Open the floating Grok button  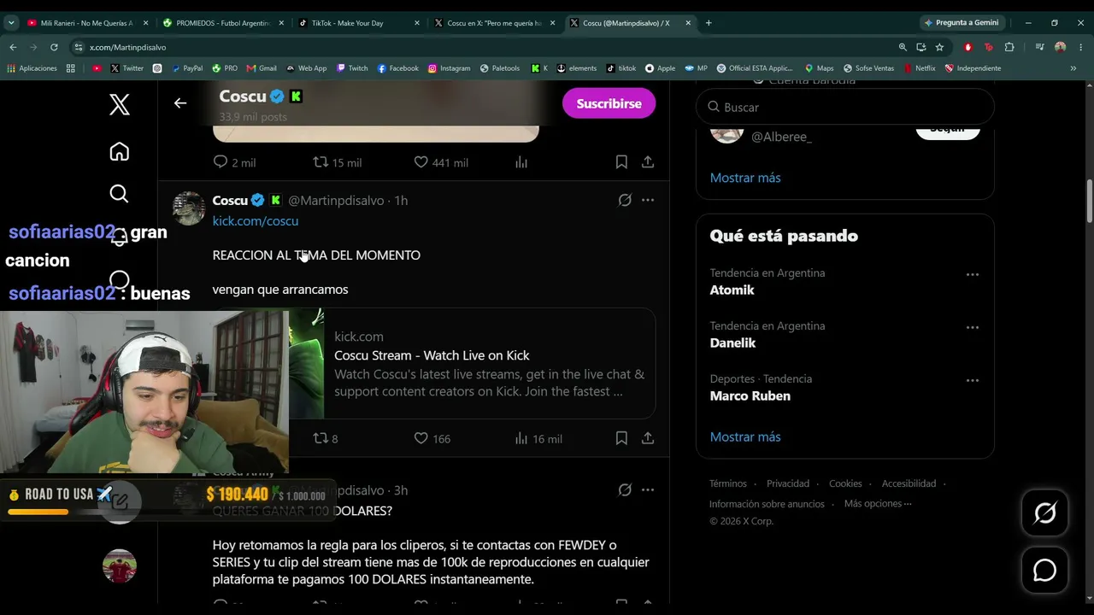[x=1044, y=512]
